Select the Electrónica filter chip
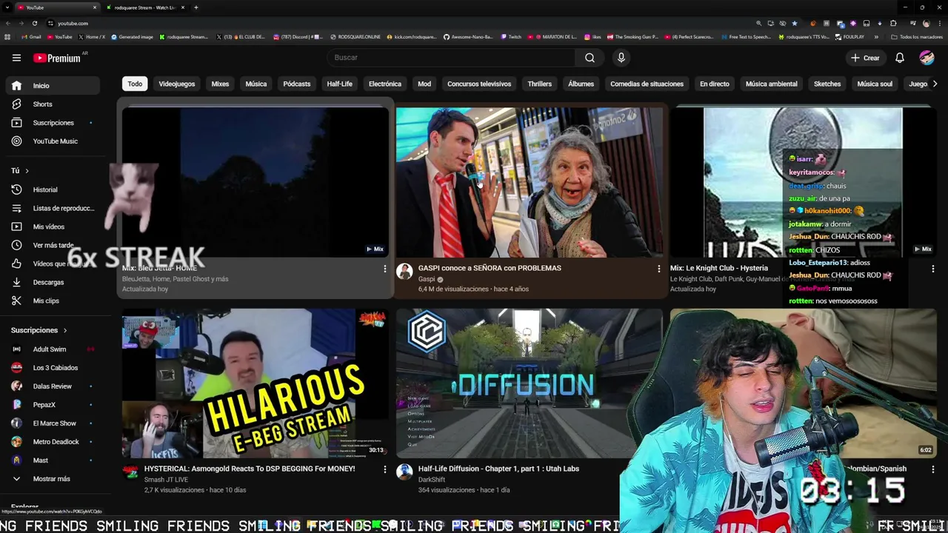 tap(385, 84)
